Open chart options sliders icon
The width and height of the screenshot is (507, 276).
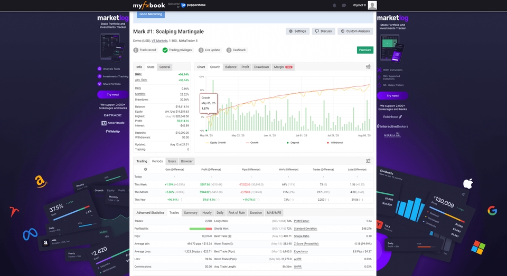click(368, 67)
